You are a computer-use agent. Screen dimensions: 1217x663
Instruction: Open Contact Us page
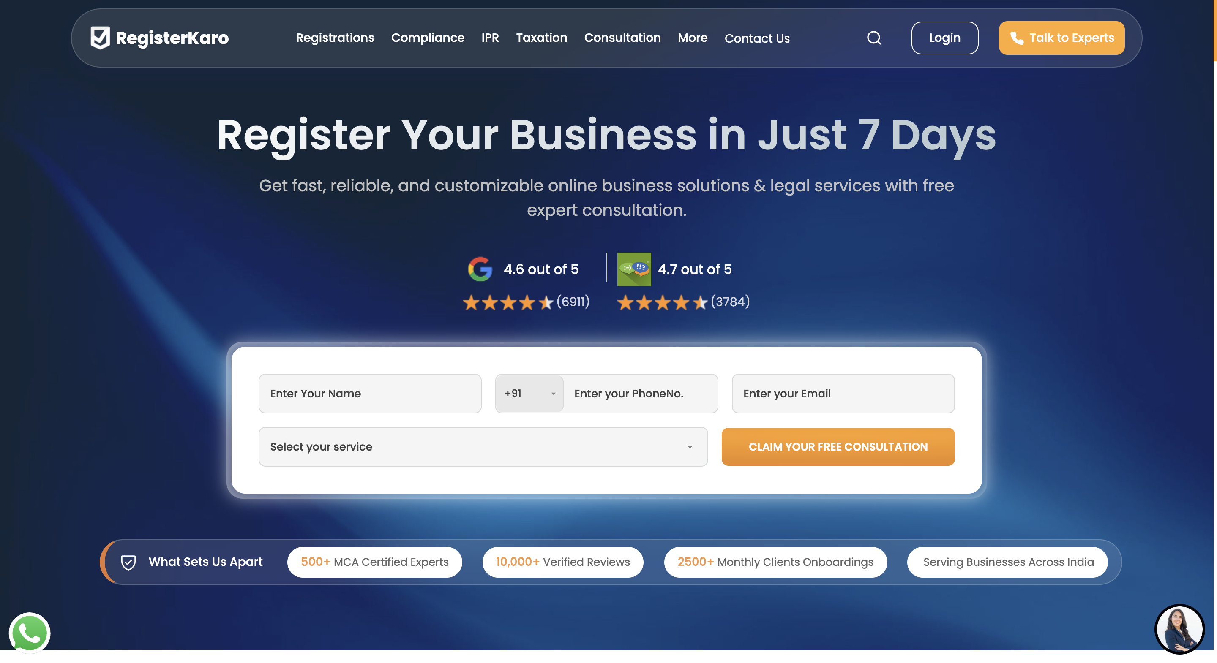pyautogui.click(x=757, y=38)
